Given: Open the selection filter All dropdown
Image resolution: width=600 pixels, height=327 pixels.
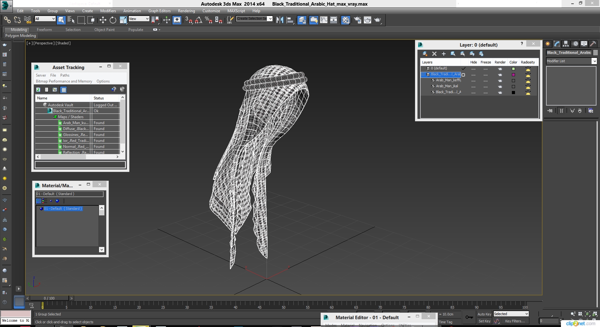Looking at the screenshot, I should click(45, 19).
